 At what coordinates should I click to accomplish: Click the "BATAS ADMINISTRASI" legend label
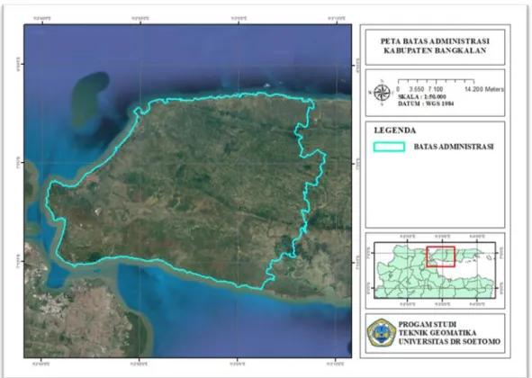pyautogui.click(x=454, y=147)
